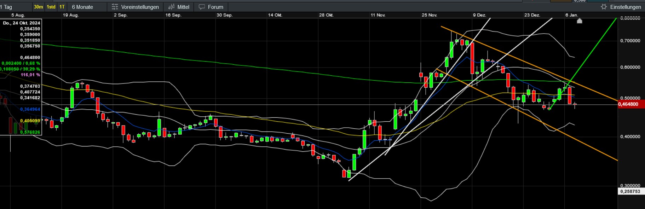This screenshot has width=645, height=209.
Task: Click the 0,500000 price axis label
Action: 630,98
